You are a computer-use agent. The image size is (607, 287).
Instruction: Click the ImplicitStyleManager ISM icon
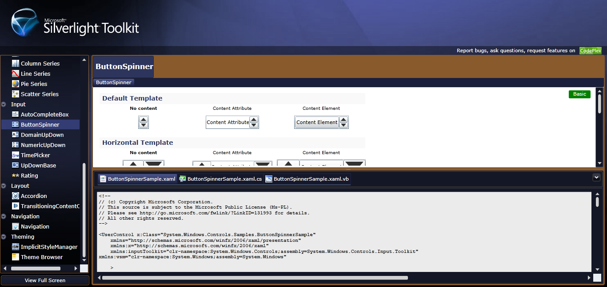[x=16, y=247]
